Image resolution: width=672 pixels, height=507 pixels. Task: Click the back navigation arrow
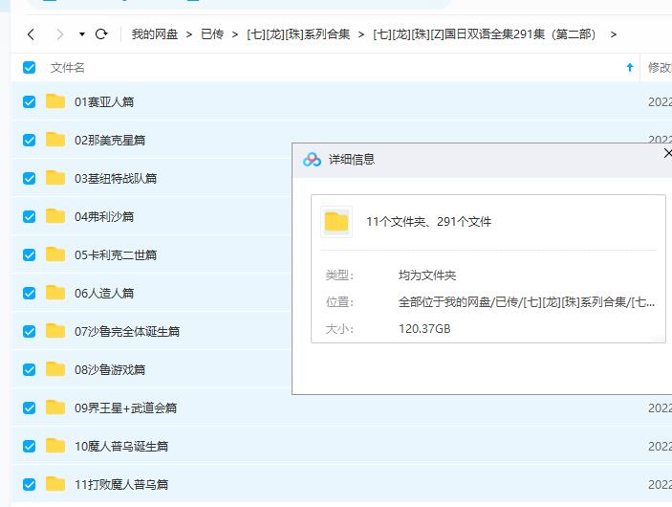[31, 34]
